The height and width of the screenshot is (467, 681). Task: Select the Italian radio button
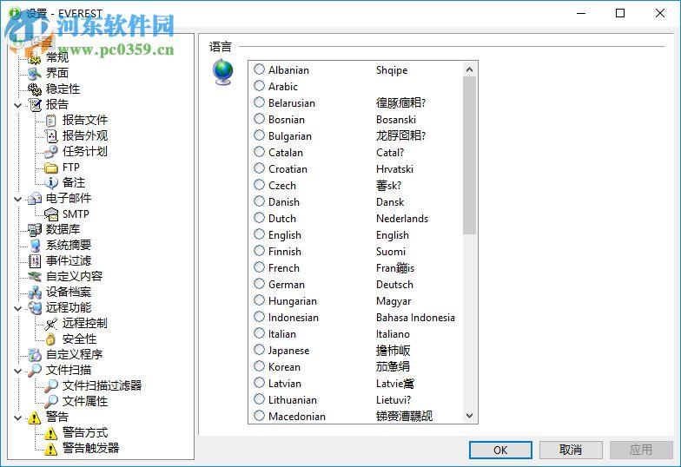point(259,333)
